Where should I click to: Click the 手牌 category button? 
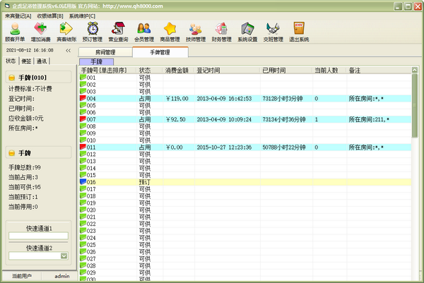(x=96, y=62)
